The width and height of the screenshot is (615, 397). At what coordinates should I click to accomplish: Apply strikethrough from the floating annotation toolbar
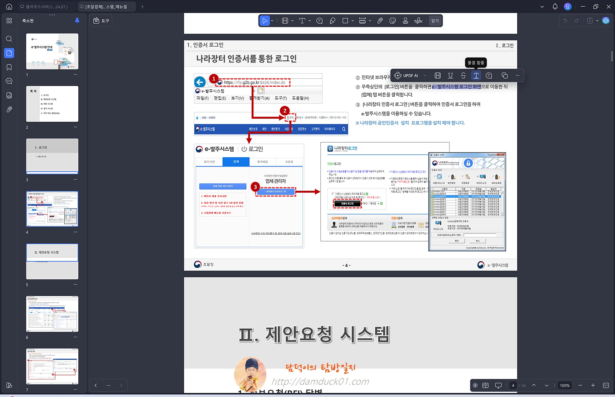[x=463, y=75]
